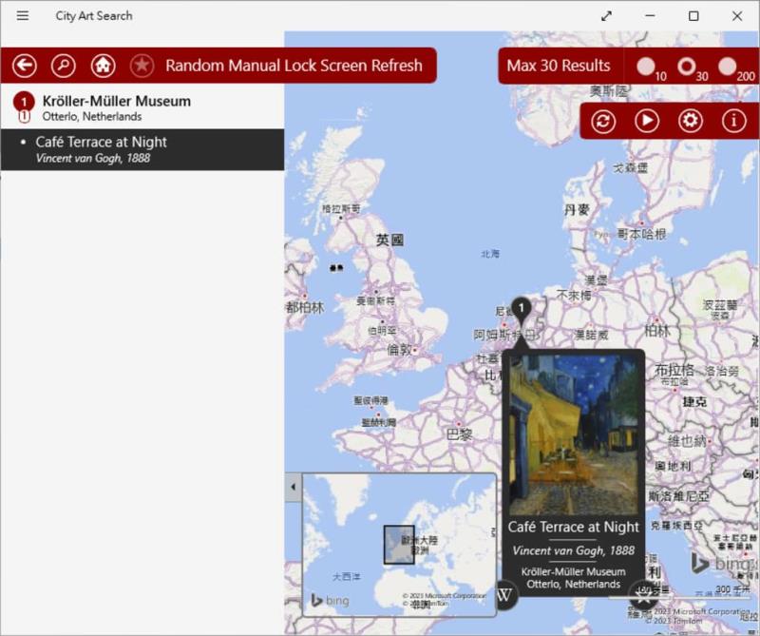The image size is (760, 636).
Task: Go to home via house icon
Action: pyautogui.click(x=103, y=66)
